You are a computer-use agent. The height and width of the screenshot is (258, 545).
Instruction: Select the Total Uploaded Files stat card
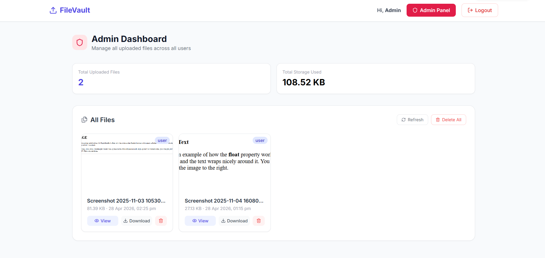pyautogui.click(x=171, y=78)
